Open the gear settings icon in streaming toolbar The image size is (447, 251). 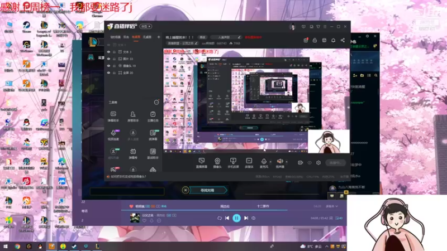tap(318, 162)
